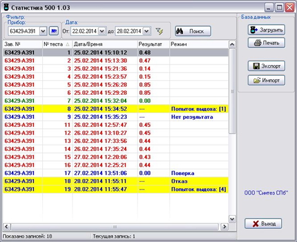The width and height of the screenshot is (297, 242).
Task: Sort by № теста column header
Action: pos(57,44)
